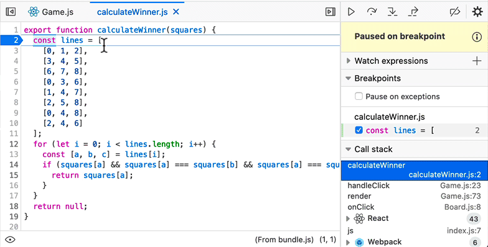Click 'return null;' code on line 18

(x=60, y=206)
